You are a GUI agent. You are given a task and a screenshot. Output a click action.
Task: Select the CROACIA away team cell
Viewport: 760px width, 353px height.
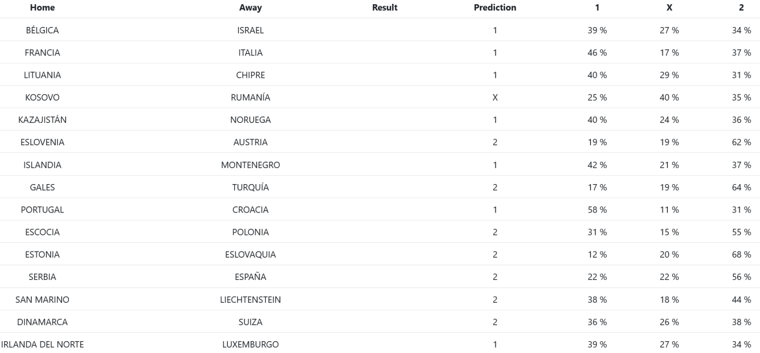[250, 210]
